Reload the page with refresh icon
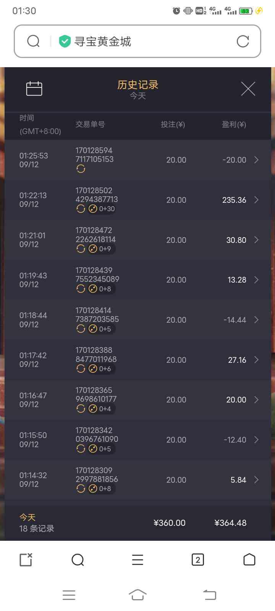The width and height of the screenshot is (275, 611). (x=243, y=41)
